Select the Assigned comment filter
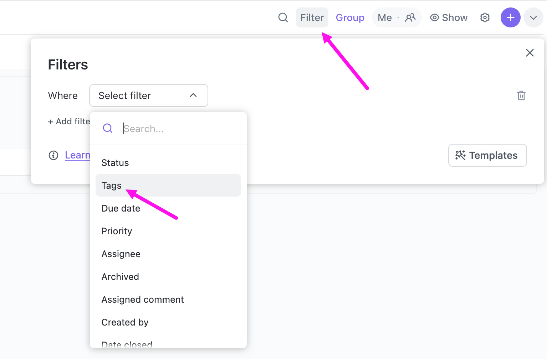 click(143, 299)
